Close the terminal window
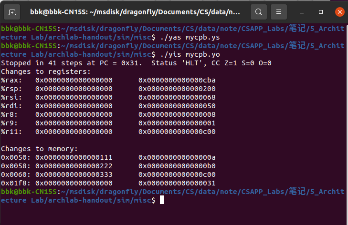This screenshot has height=225, width=348. tap(339, 11)
